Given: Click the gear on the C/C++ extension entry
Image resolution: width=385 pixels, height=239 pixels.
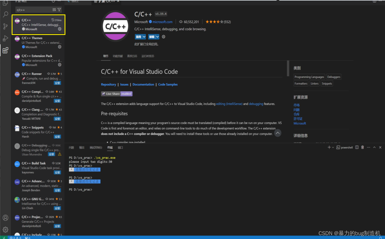Looking at the screenshot, I should pyautogui.click(x=60, y=29).
